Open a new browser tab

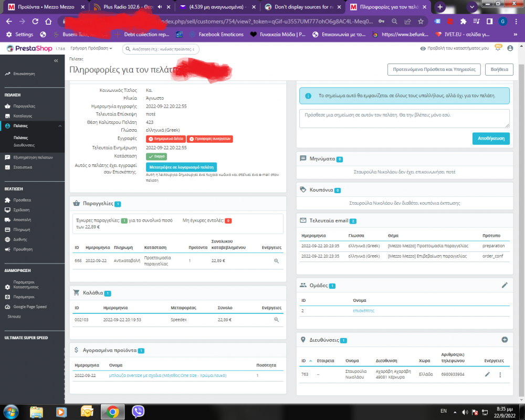(x=440, y=7)
